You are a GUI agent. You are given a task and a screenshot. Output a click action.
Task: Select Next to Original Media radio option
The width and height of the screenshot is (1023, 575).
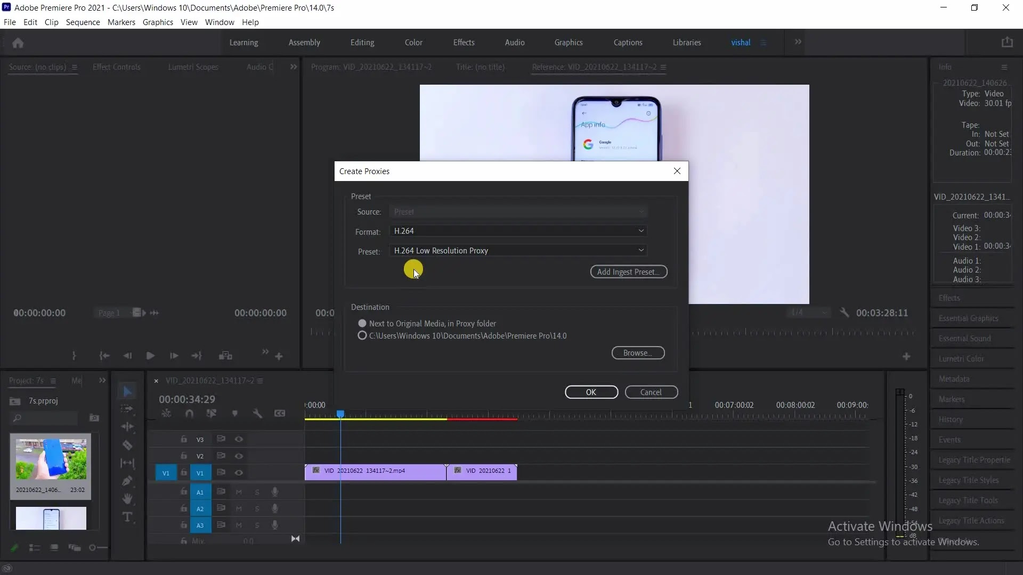362,323
